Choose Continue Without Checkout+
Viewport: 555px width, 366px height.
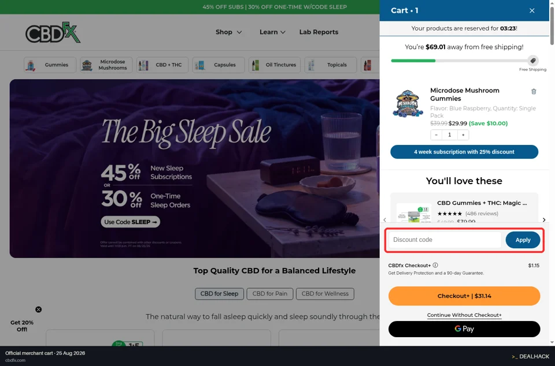pos(464,315)
